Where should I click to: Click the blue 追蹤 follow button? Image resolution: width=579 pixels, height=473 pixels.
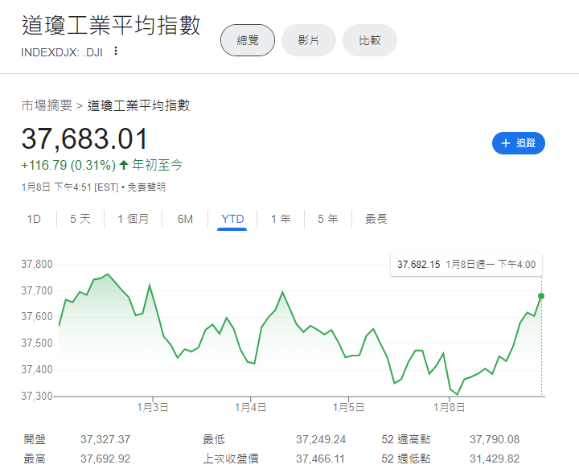[519, 143]
